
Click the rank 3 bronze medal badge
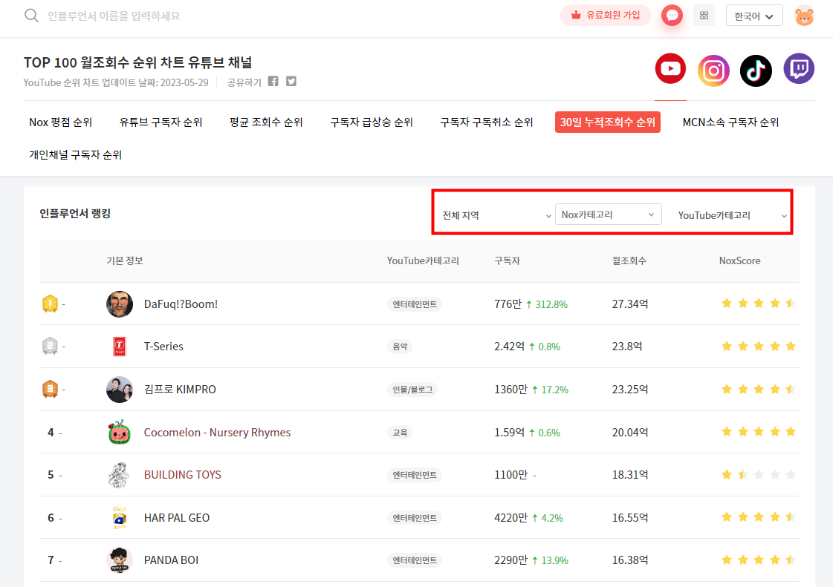50,389
